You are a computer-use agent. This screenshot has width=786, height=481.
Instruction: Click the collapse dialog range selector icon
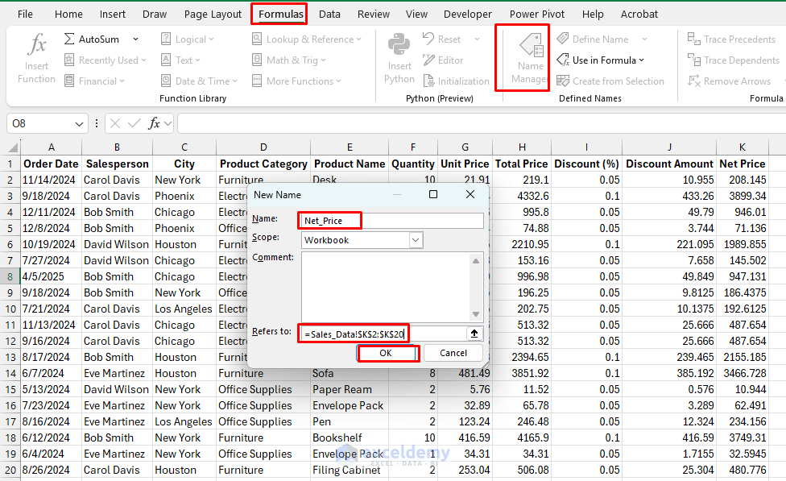[x=474, y=334]
